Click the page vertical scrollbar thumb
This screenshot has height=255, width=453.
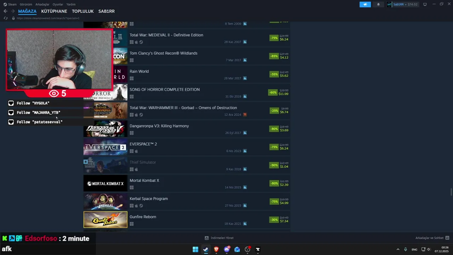click(451, 192)
